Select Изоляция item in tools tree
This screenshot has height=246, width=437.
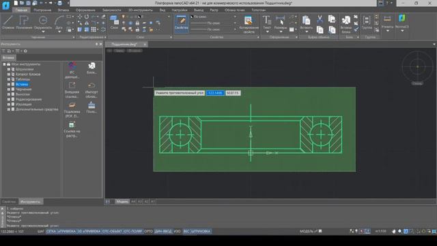(23, 105)
